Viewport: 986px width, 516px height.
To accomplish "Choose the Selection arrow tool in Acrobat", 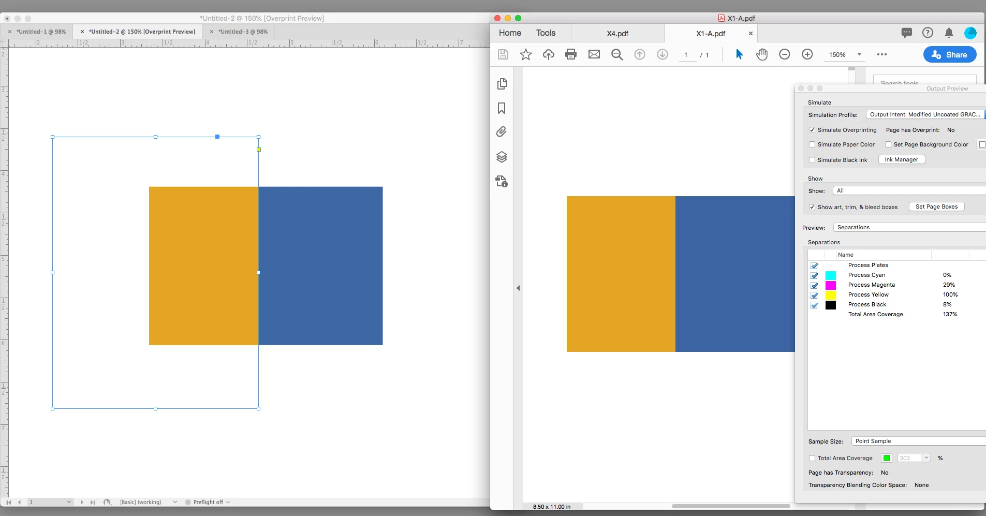I will [x=739, y=54].
